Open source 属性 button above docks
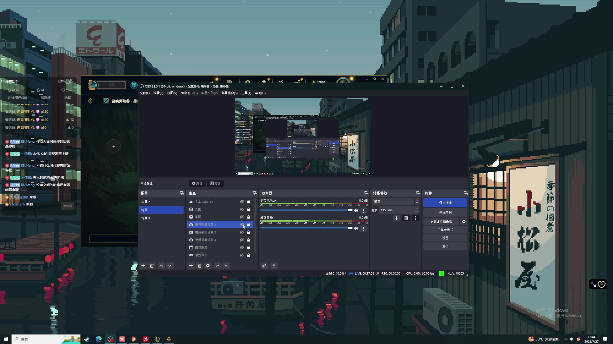 pyautogui.click(x=197, y=183)
